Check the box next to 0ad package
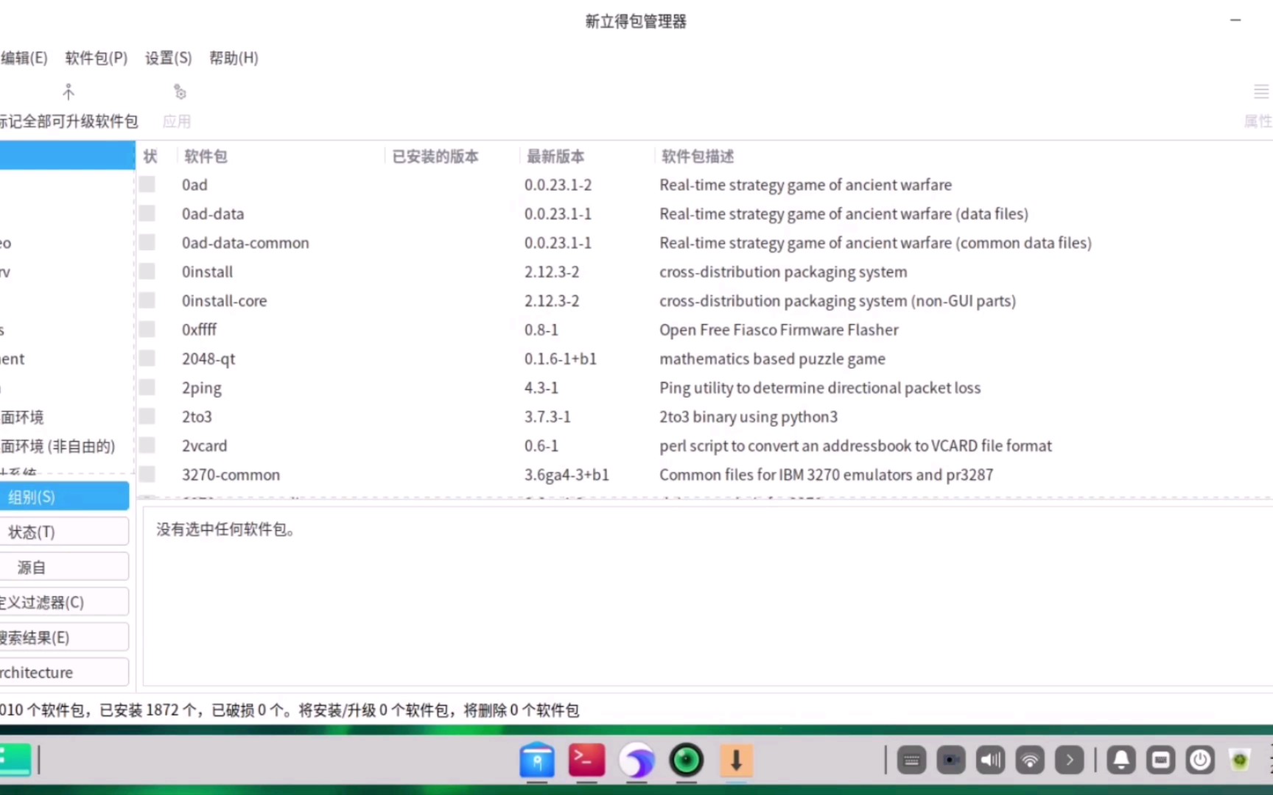Image resolution: width=1273 pixels, height=795 pixels. [x=147, y=184]
